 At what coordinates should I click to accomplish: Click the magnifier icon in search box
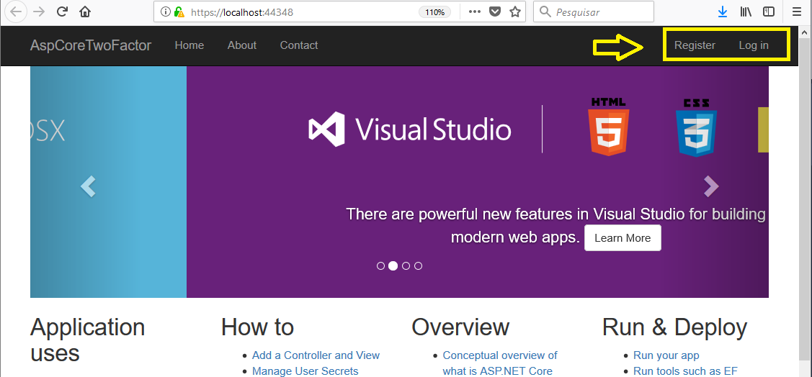(545, 12)
